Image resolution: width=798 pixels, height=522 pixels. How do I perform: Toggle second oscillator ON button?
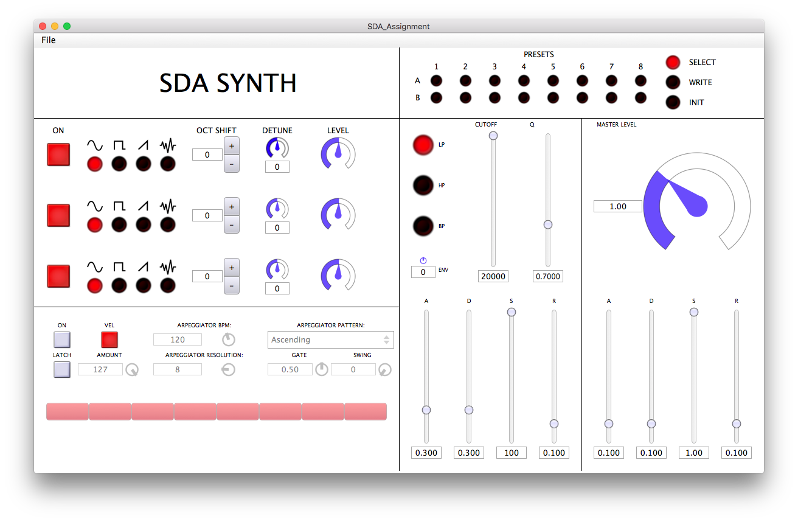point(58,215)
